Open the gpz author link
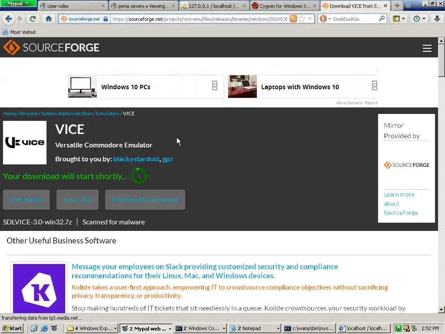Image resolution: width=445 pixels, height=334 pixels. [168, 159]
